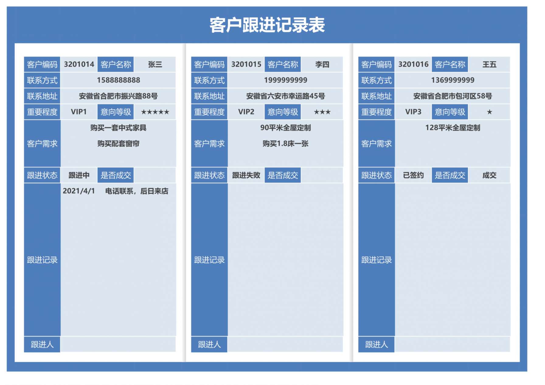Select phone number 1588888888

(x=118, y=80)
